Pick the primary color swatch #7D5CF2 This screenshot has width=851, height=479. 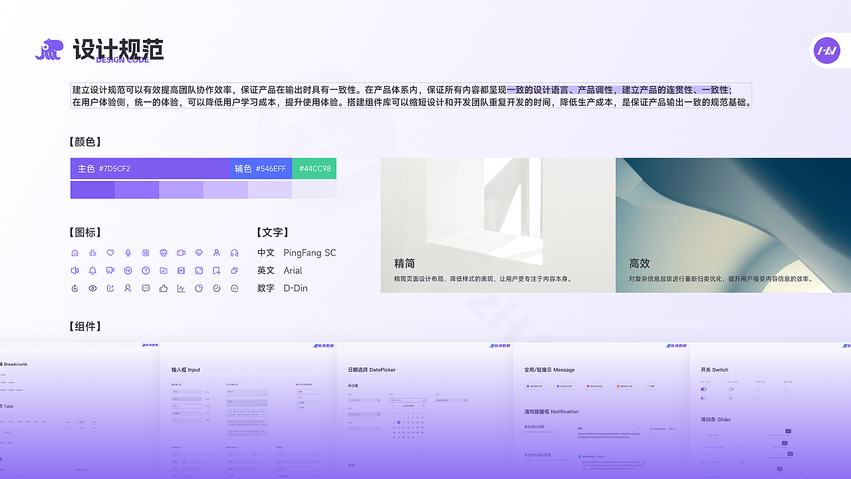150,168
